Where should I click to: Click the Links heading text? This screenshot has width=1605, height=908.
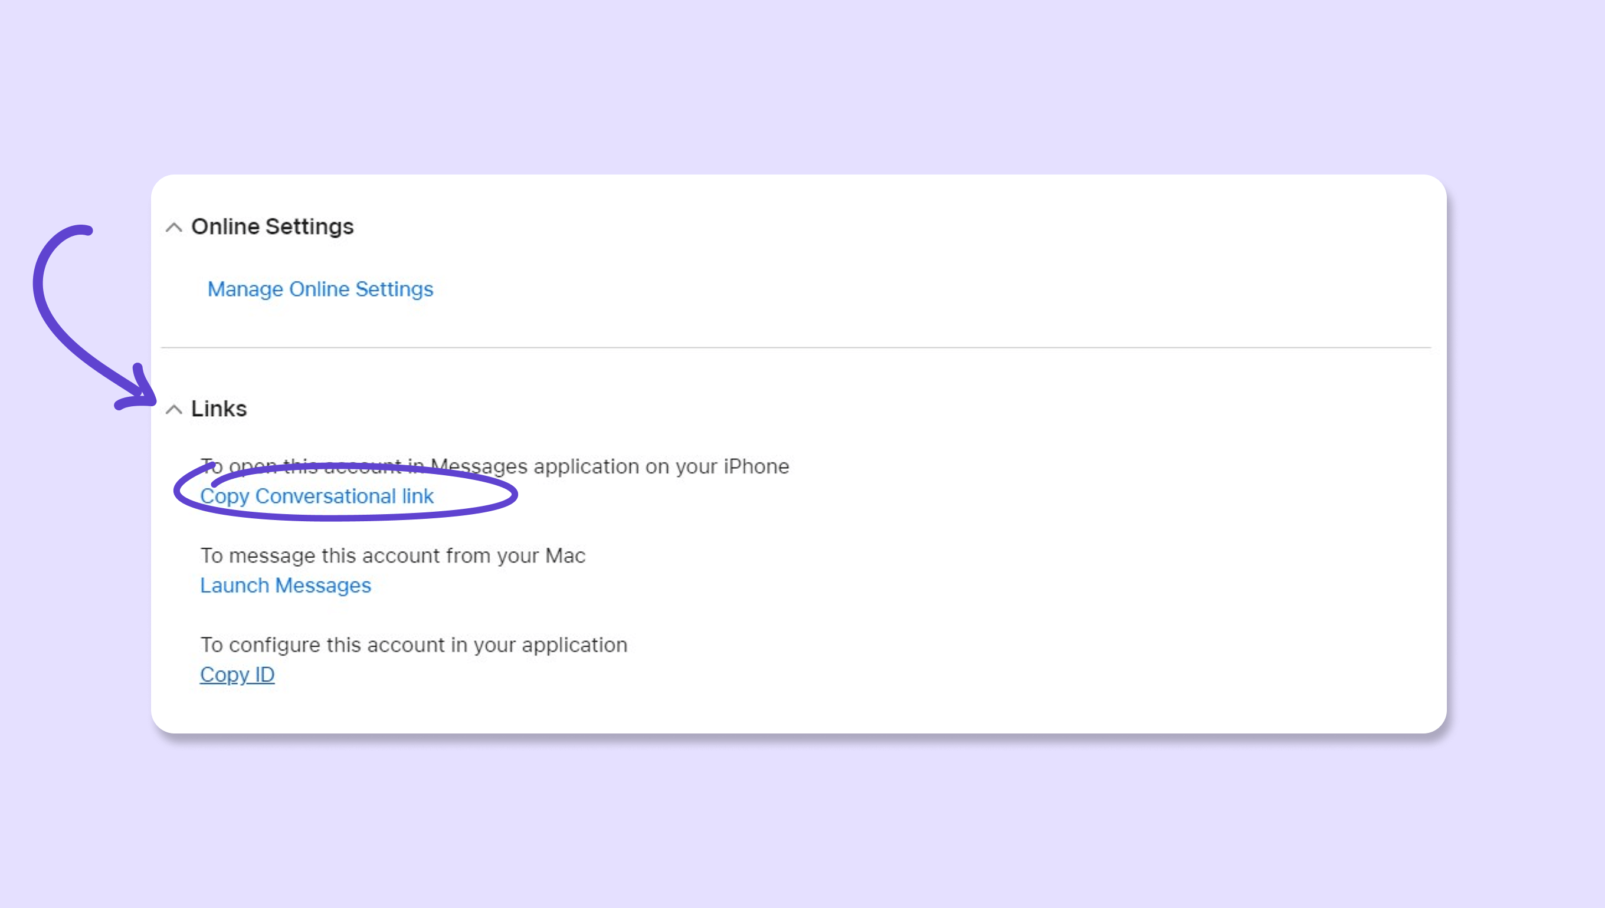tap(219, 409)
